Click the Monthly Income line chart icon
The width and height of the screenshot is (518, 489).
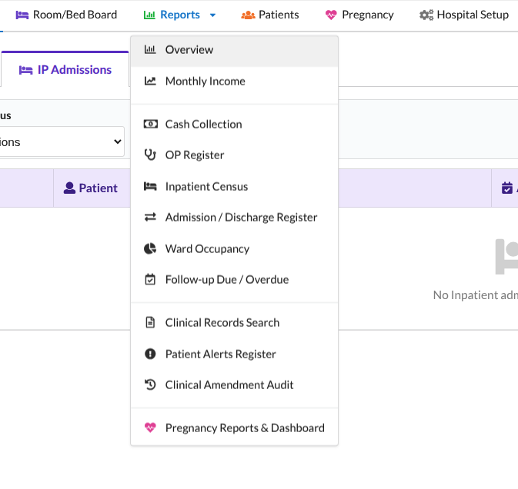tap(150, 81)
